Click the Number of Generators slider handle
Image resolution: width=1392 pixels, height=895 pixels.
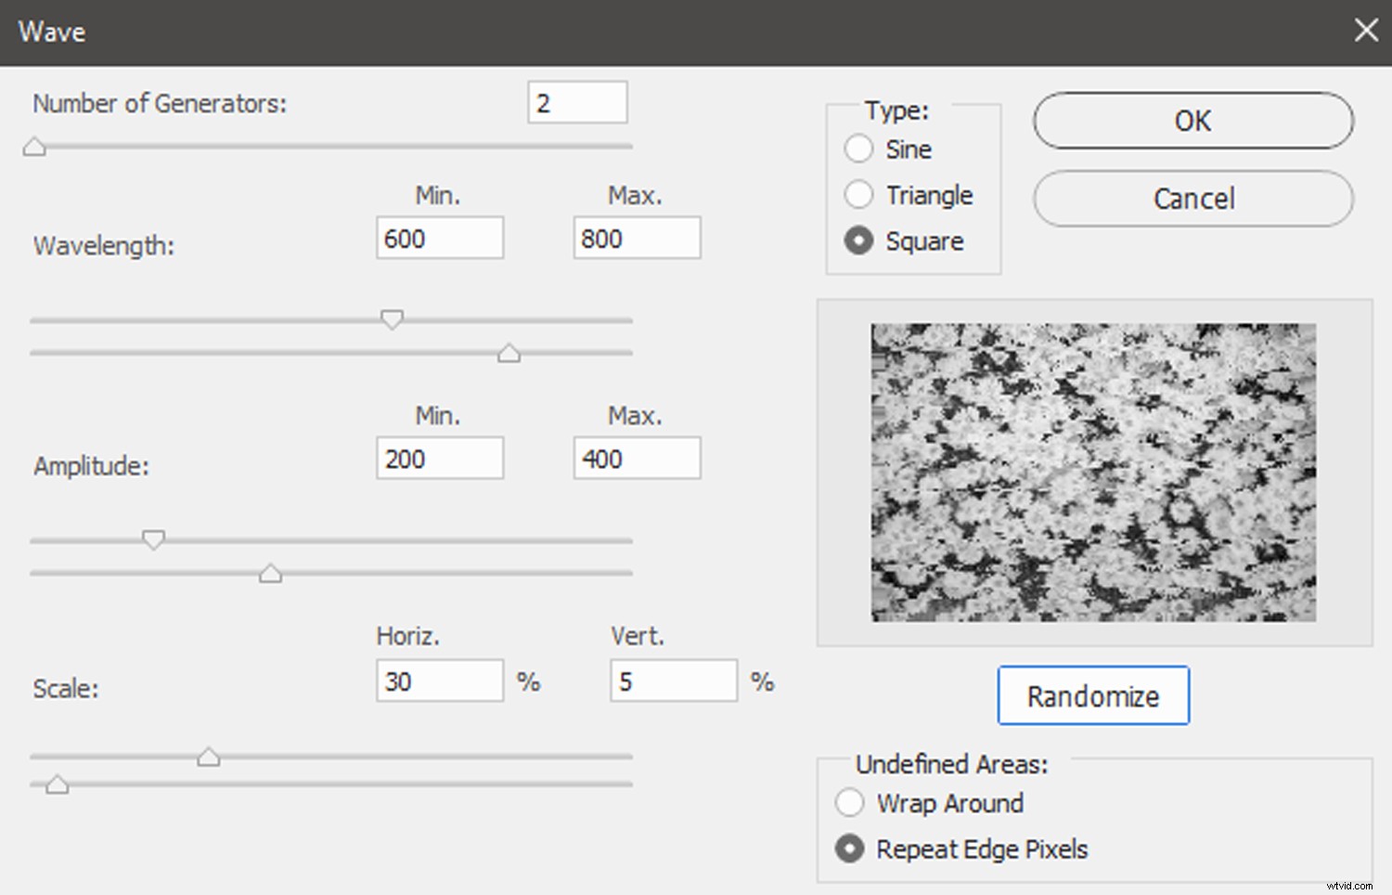coord(34,147)
